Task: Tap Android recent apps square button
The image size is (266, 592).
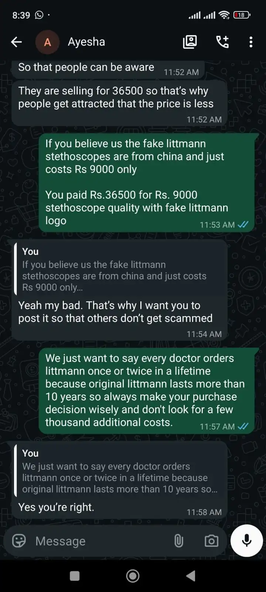Action: [75, 576]
